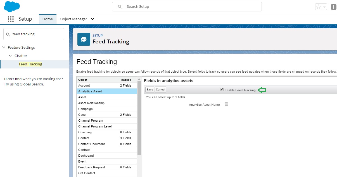Screen dimensions: 337x177
Task: Click the Cancel button
Action: click(x=160, y=89)
